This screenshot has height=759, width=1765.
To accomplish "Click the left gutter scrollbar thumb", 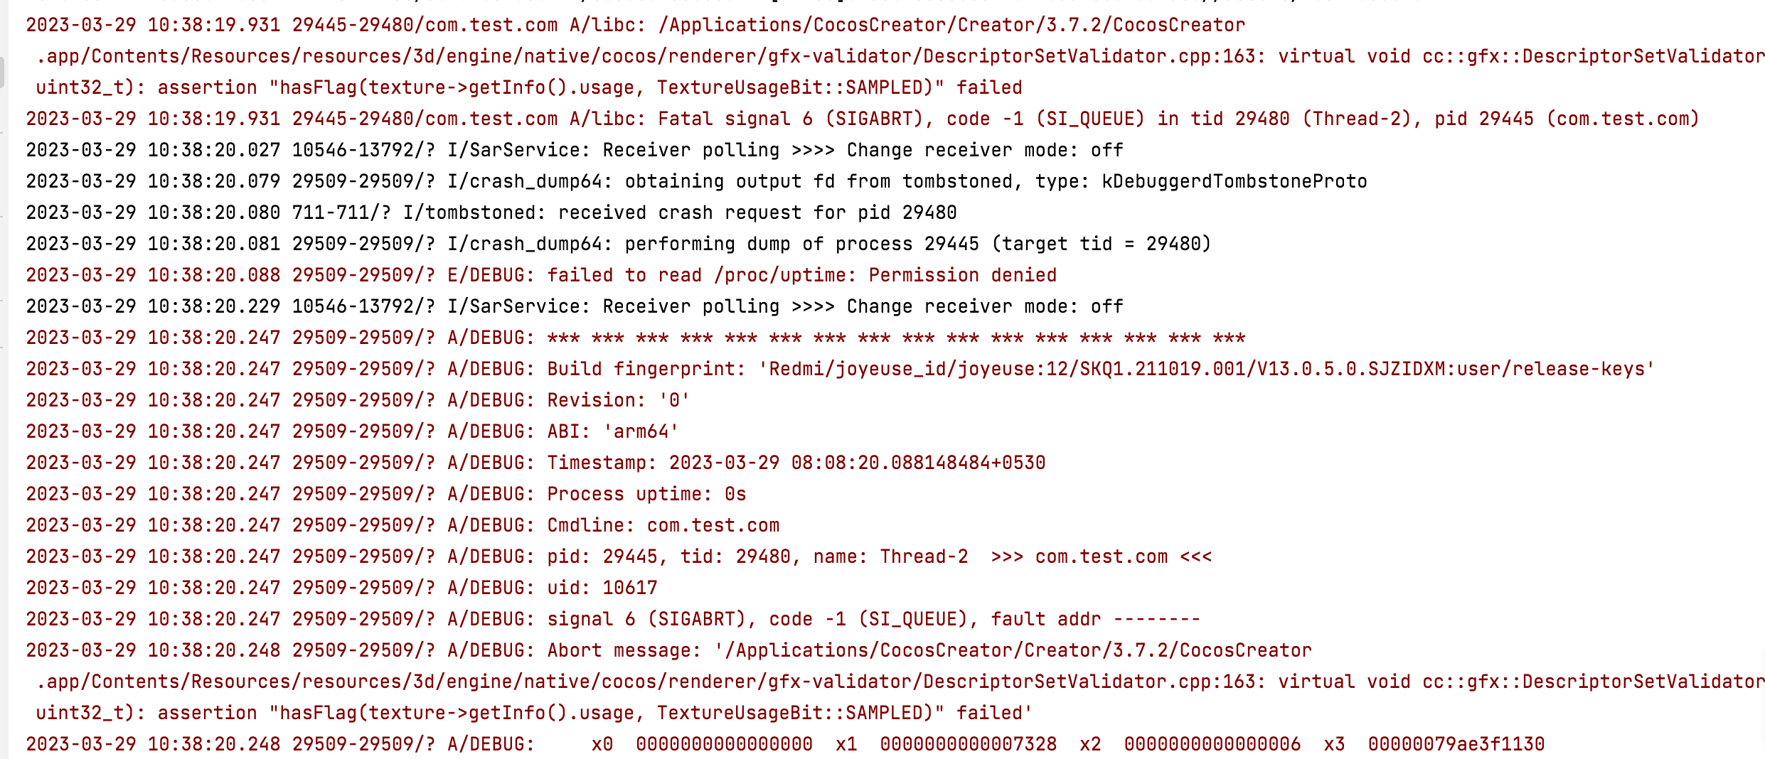I will click(2, 72).
